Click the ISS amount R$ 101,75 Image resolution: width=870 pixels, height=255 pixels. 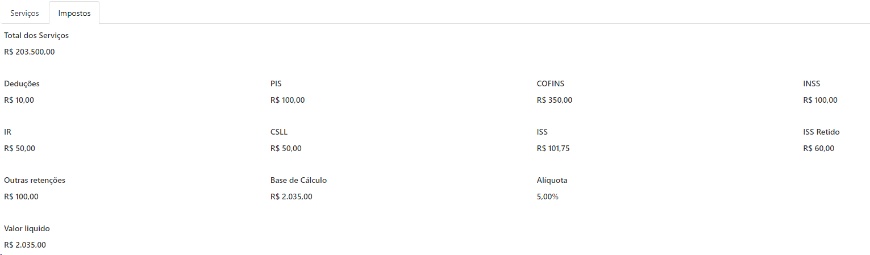(x=553, y=149)
